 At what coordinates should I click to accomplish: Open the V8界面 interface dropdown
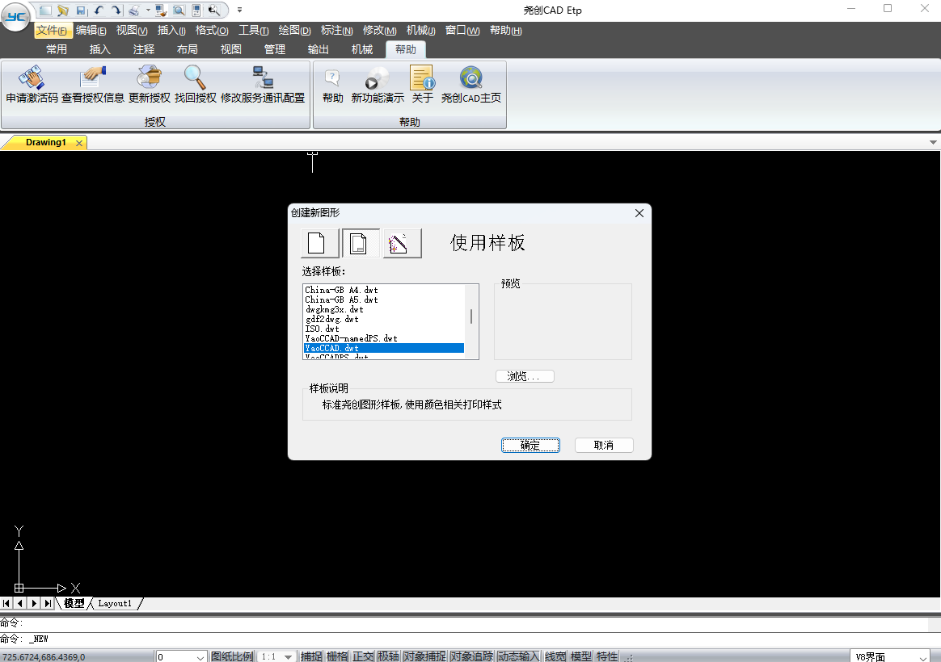pyautogui.click(x=923, y=657)
